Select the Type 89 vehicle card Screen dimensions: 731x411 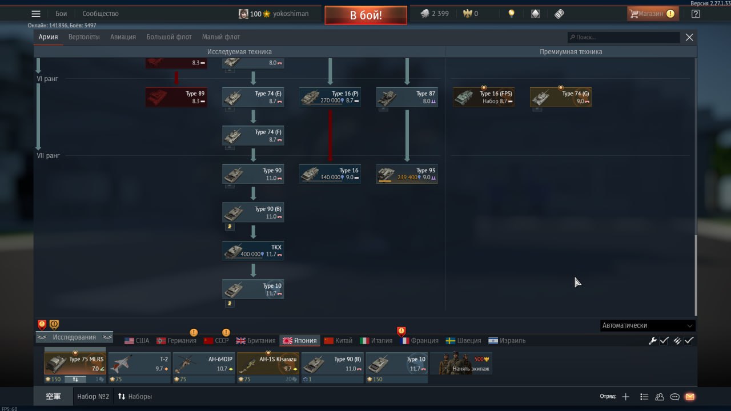coord(176,97)
